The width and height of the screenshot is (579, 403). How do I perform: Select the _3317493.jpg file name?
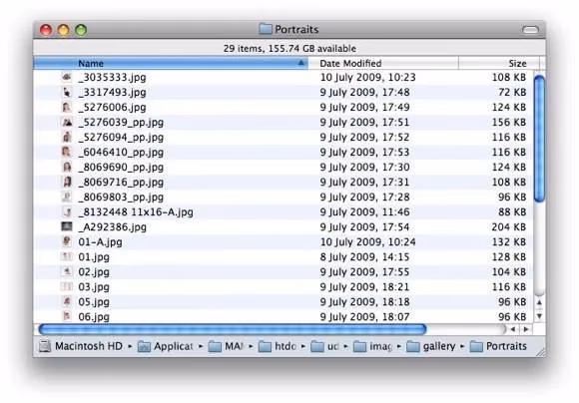(112, 92)
